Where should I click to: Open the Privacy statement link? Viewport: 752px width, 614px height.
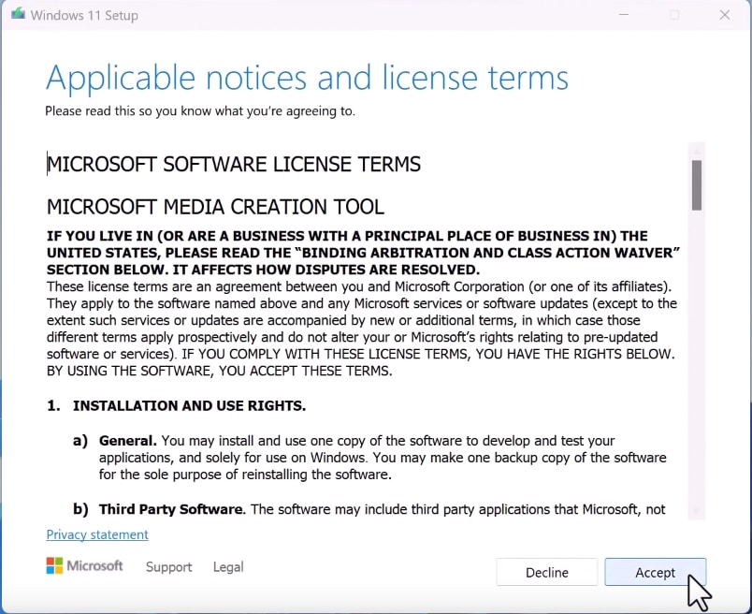pos(96,534)
